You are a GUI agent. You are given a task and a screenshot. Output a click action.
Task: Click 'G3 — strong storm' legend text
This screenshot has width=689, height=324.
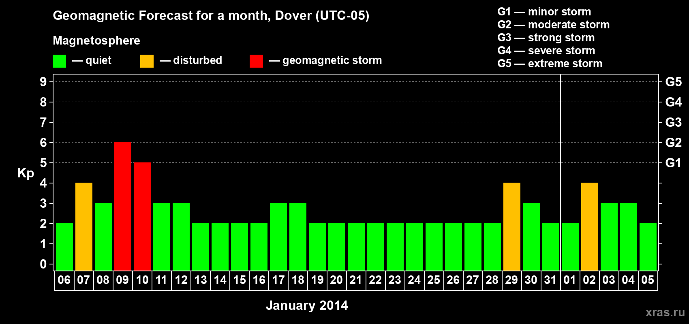pyautogui.click(x=546, y=38)
